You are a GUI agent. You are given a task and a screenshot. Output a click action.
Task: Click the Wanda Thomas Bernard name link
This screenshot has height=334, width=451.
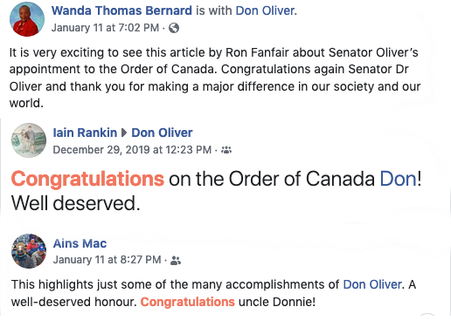click(121, 10)
